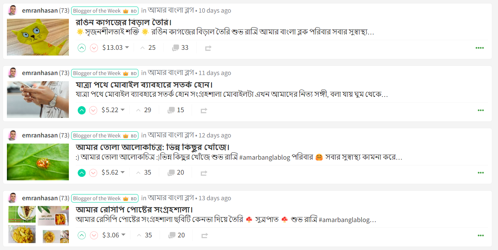Expand the $5.62 payout details arrow
The image size is (498, 250).
click(123, 172)
